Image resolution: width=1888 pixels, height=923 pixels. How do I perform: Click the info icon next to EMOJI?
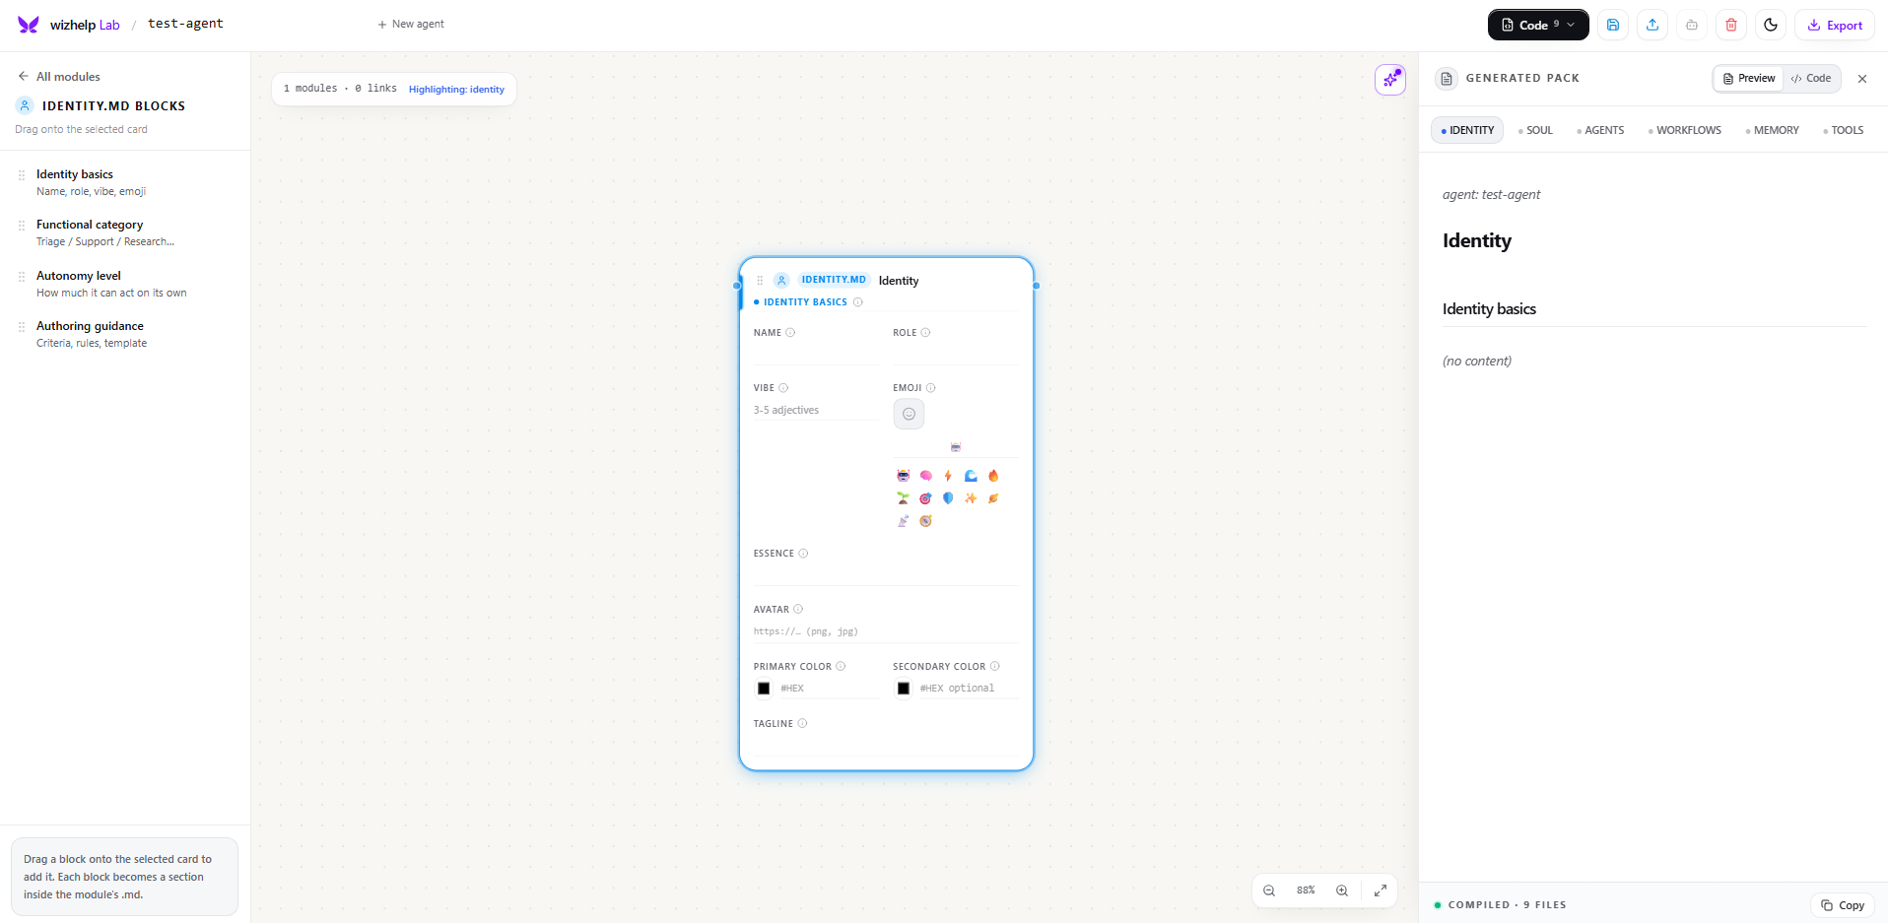[931, 388]
